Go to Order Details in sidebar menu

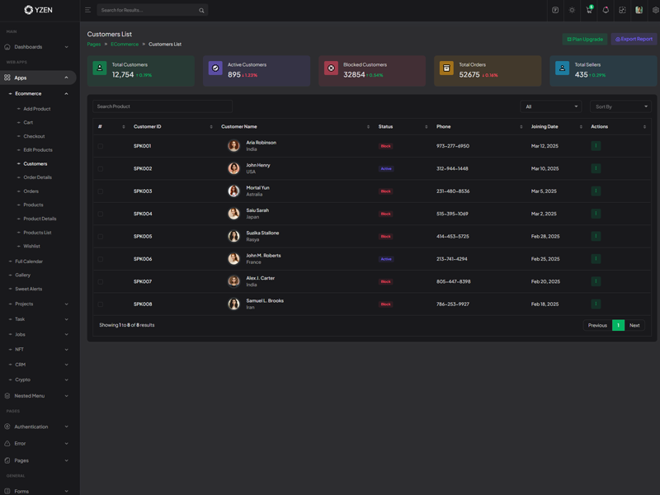[x=37, y=177]
